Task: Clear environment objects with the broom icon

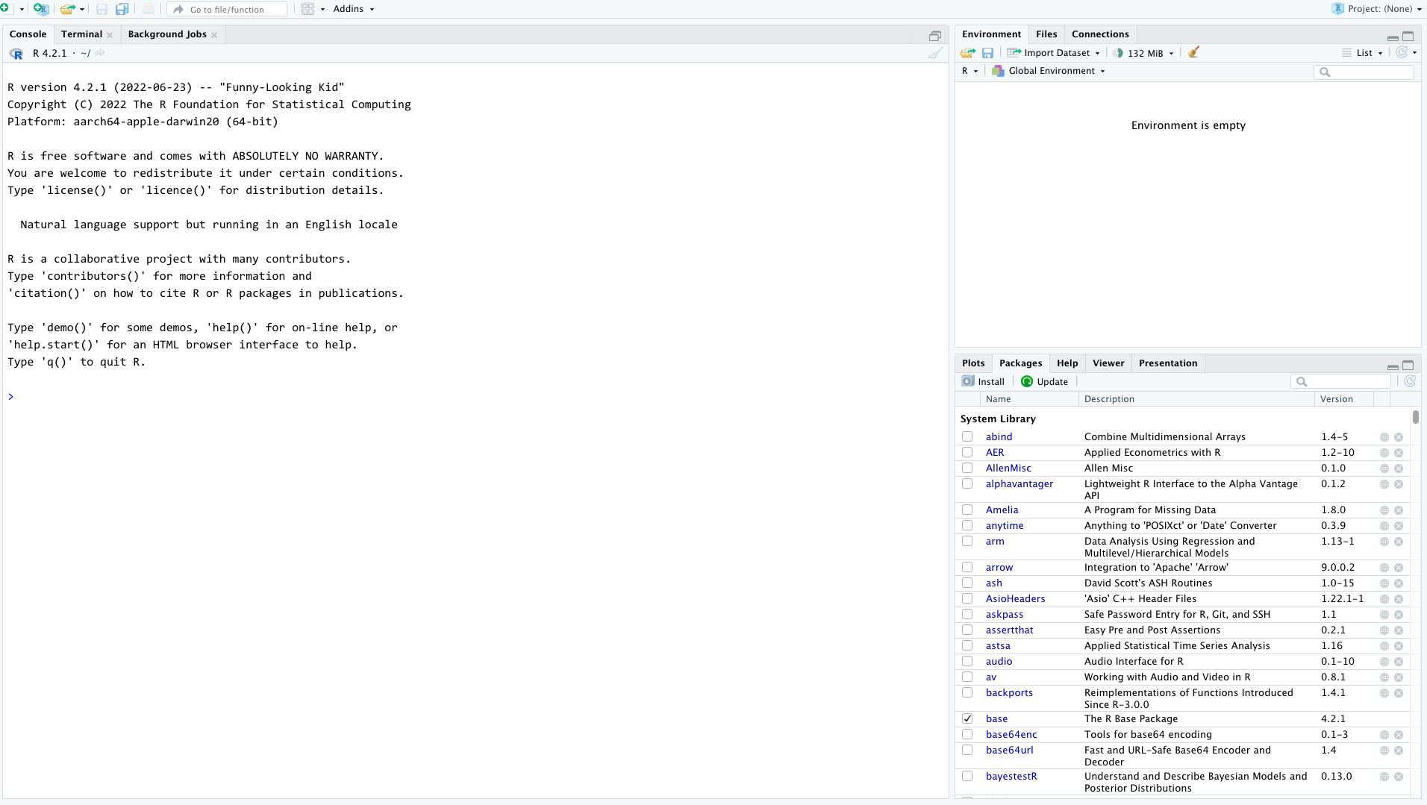Action: point(1193,52)
